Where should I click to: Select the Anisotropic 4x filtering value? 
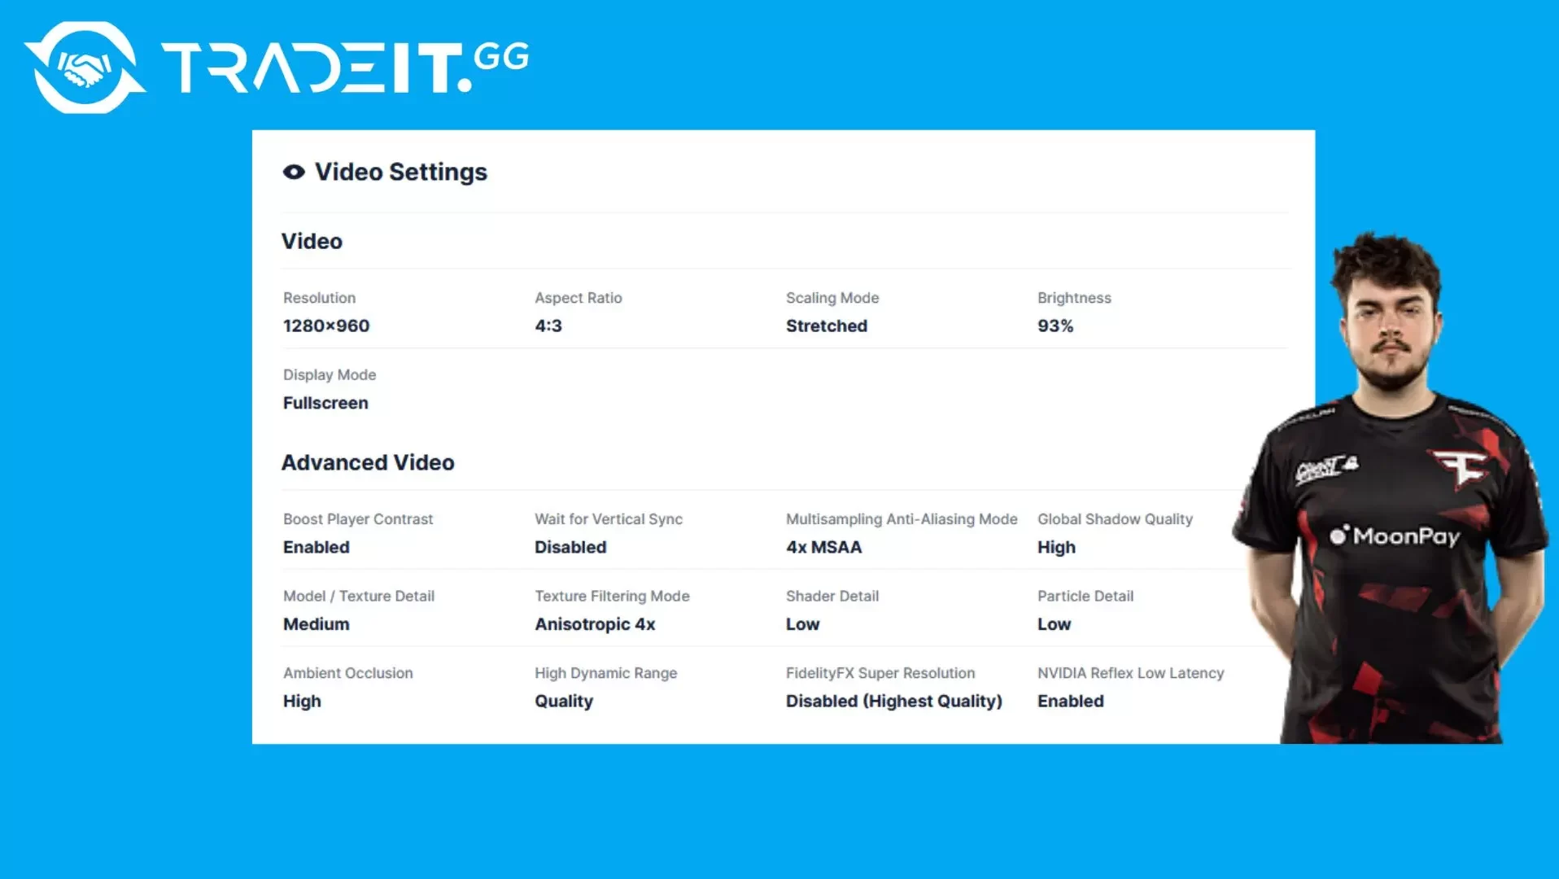pos(595,624)
